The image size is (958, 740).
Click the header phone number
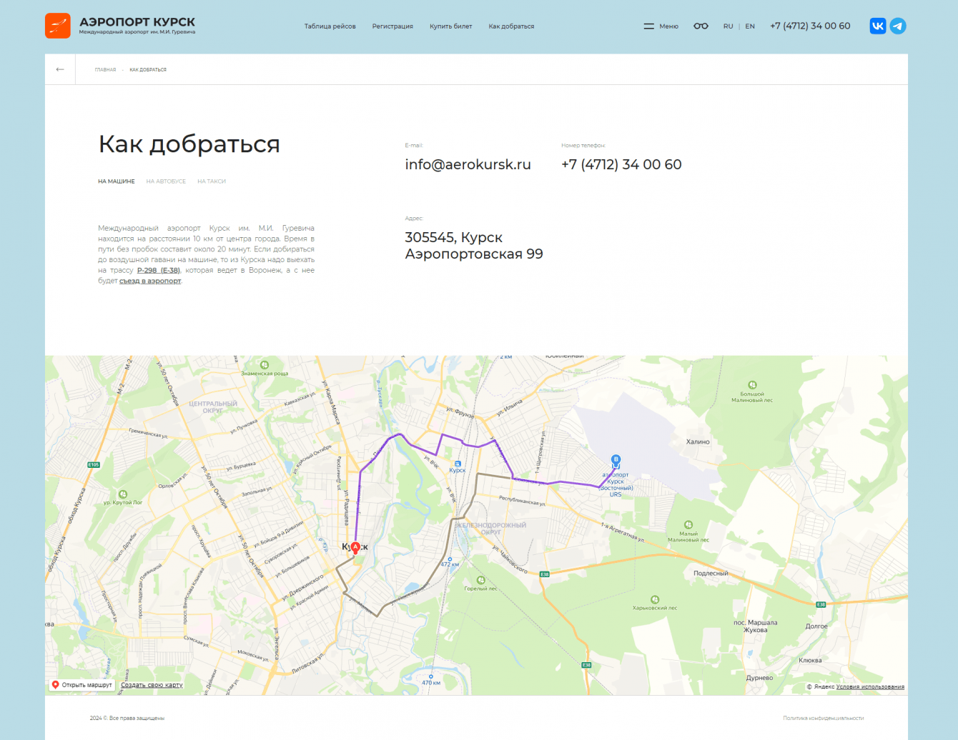(x=810, y=26)
